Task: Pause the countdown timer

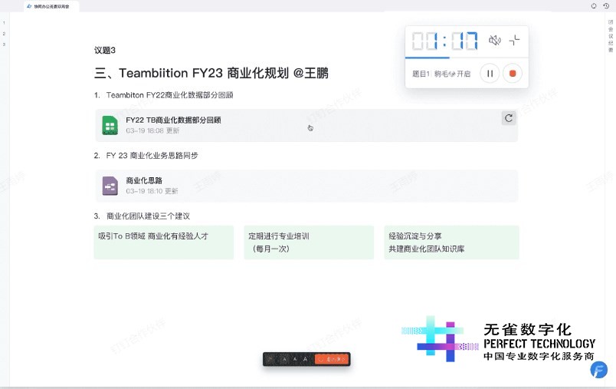Action: coord(490,74)
